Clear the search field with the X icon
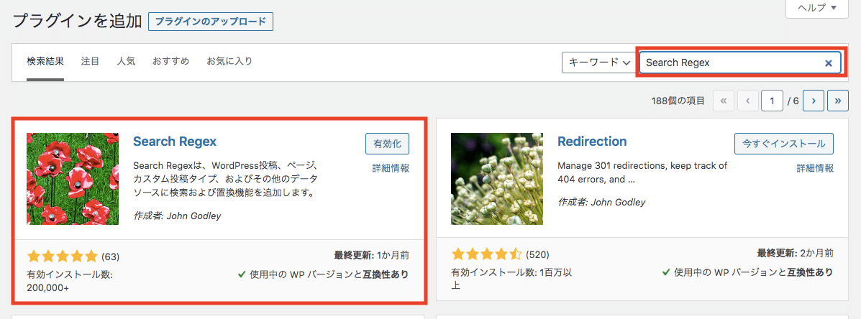The height and width of the screenshot is (319, 861). (x=828, y=63)
